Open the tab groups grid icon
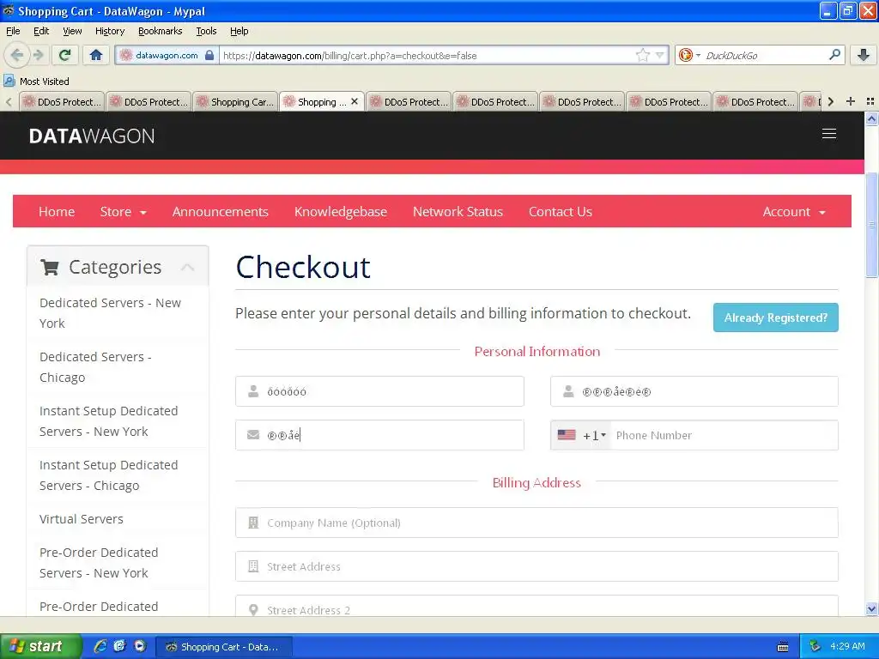 pos(870,101)
